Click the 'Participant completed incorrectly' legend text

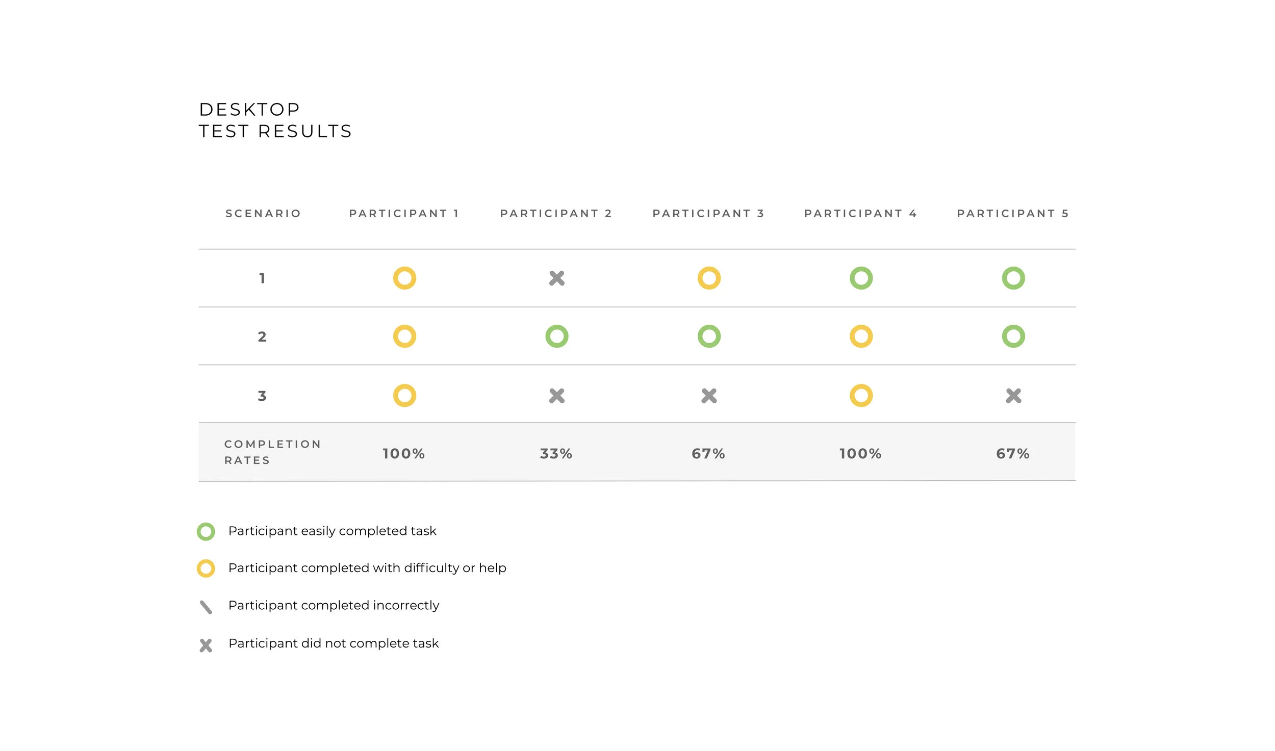(334, 605)
